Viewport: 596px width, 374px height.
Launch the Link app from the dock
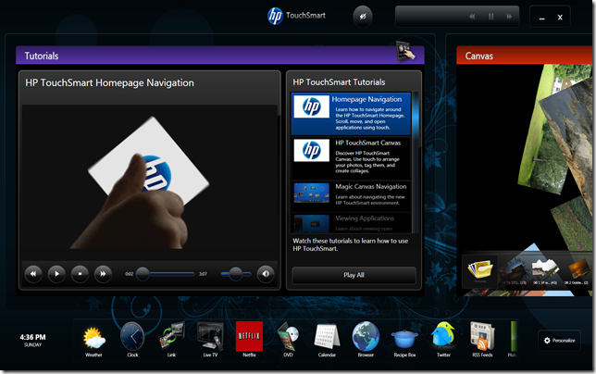(171, 339)
